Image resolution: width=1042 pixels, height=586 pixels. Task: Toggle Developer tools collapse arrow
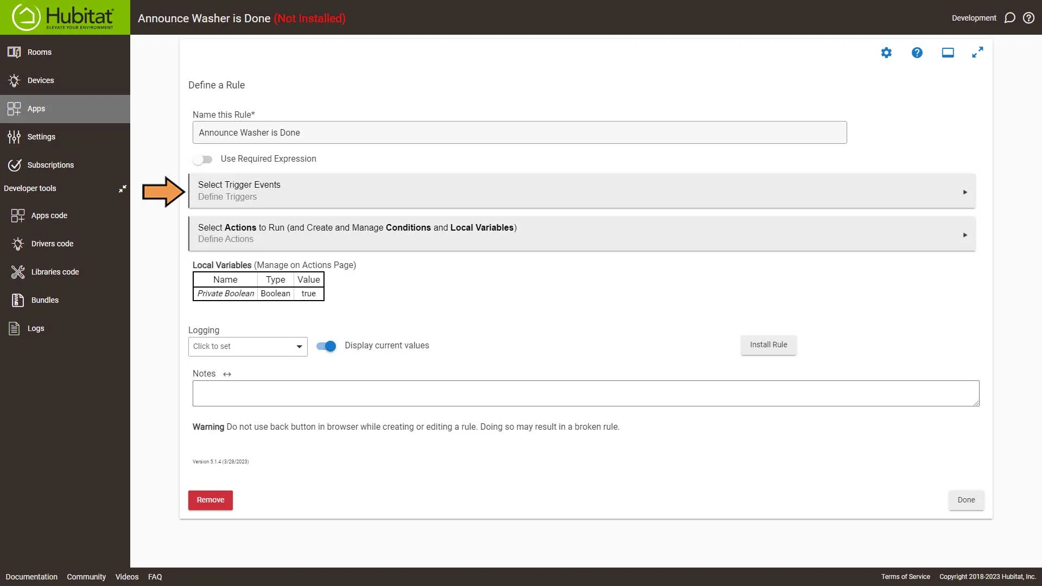point(122,188)
